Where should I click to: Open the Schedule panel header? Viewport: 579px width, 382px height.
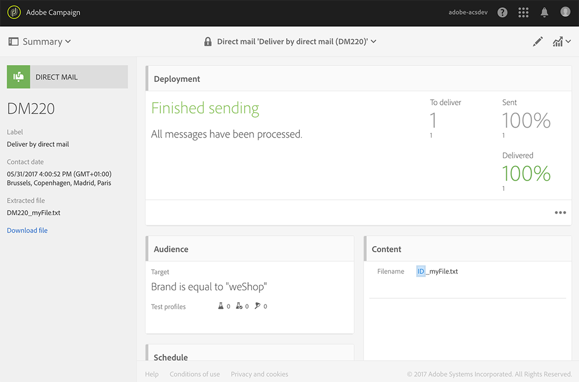[250, 353]
